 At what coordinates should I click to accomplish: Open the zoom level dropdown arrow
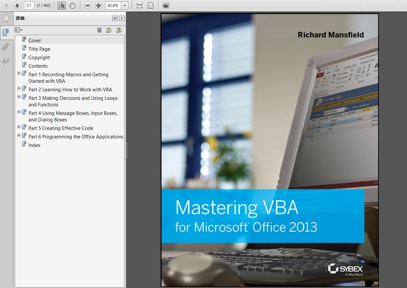point(125,5)
